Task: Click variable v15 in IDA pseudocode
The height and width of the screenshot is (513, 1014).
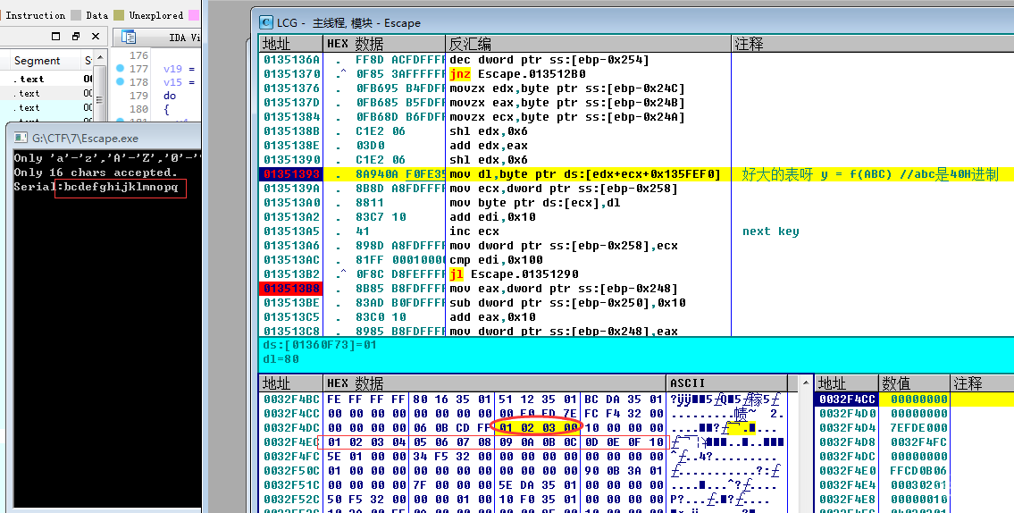Action: 172,82
